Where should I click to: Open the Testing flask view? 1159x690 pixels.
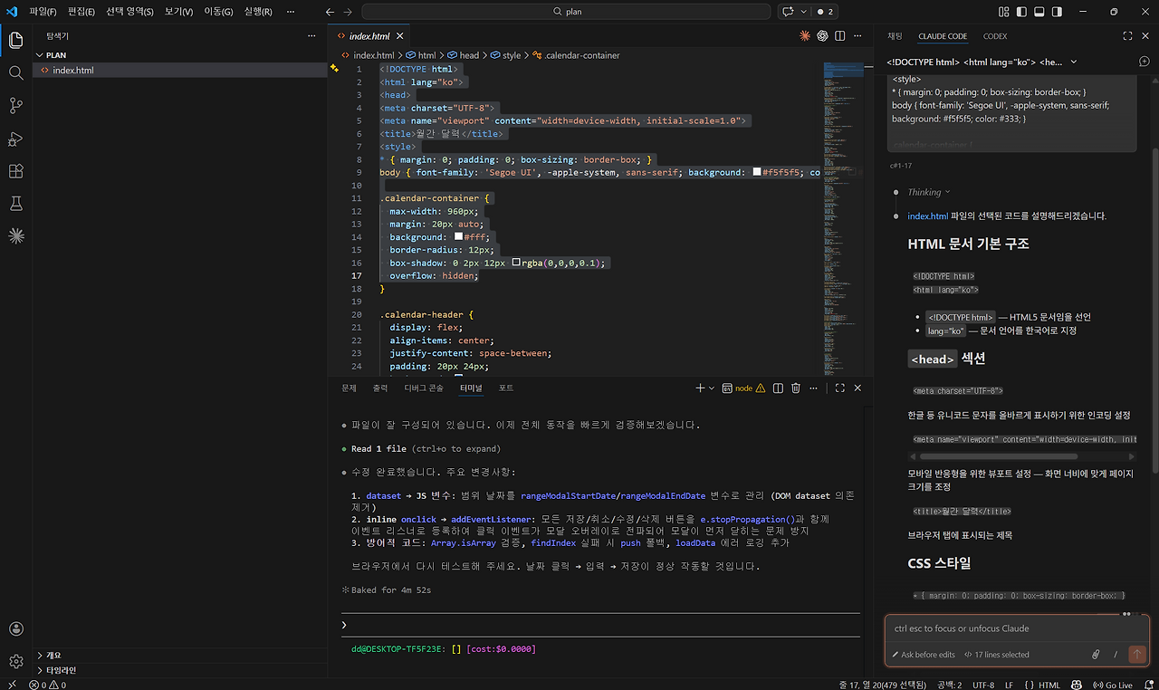click(x=15, y=204)
